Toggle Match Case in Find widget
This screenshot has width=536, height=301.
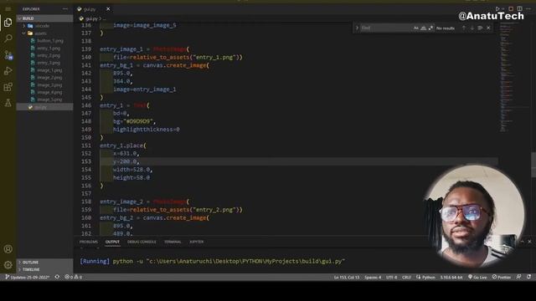click(x=416, y=28)
